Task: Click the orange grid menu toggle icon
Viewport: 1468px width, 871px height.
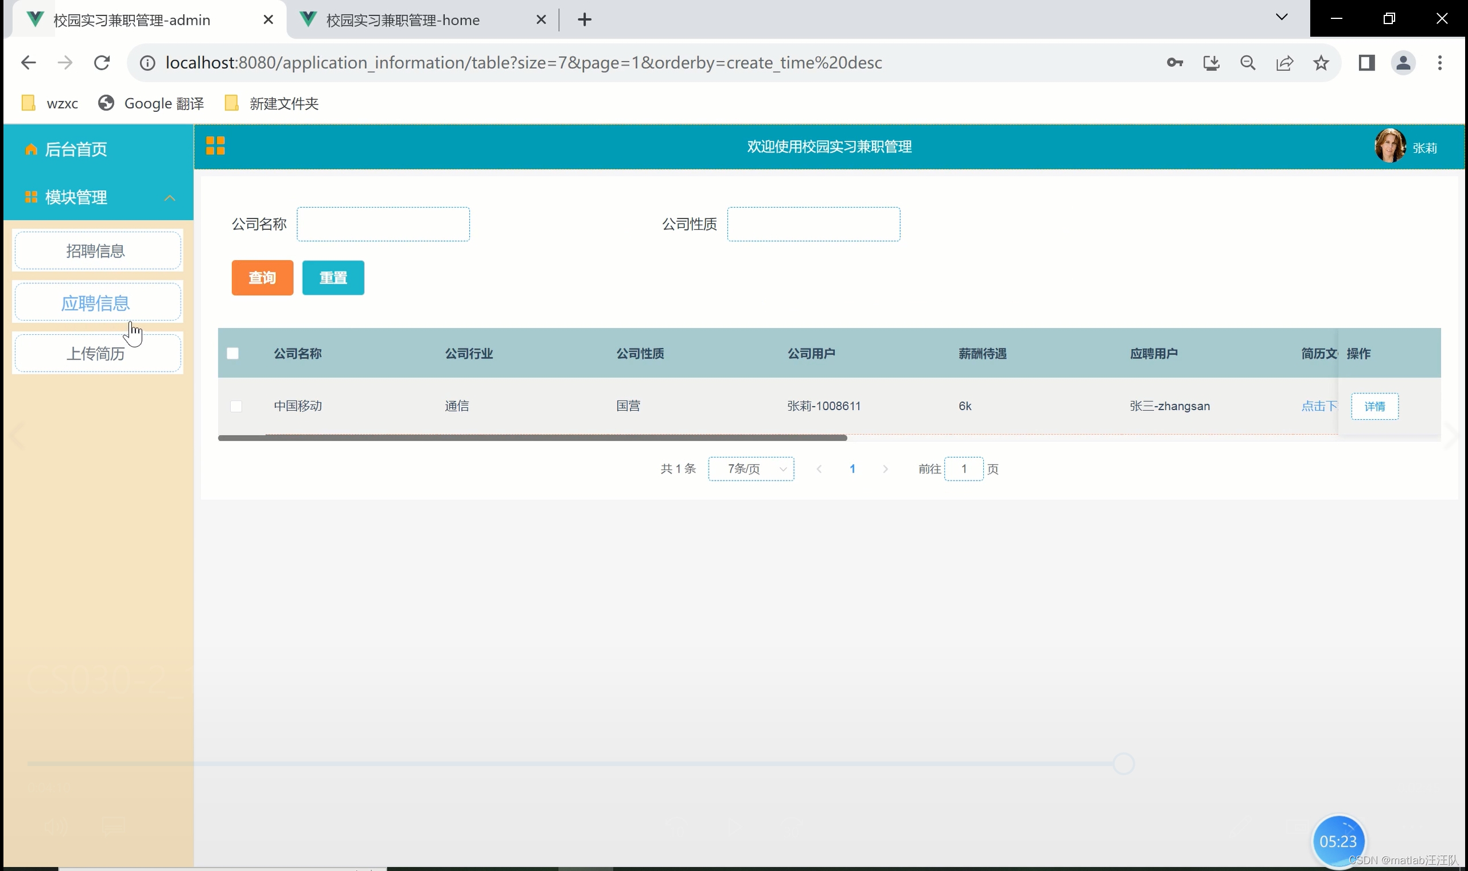Action: point(216,146)
